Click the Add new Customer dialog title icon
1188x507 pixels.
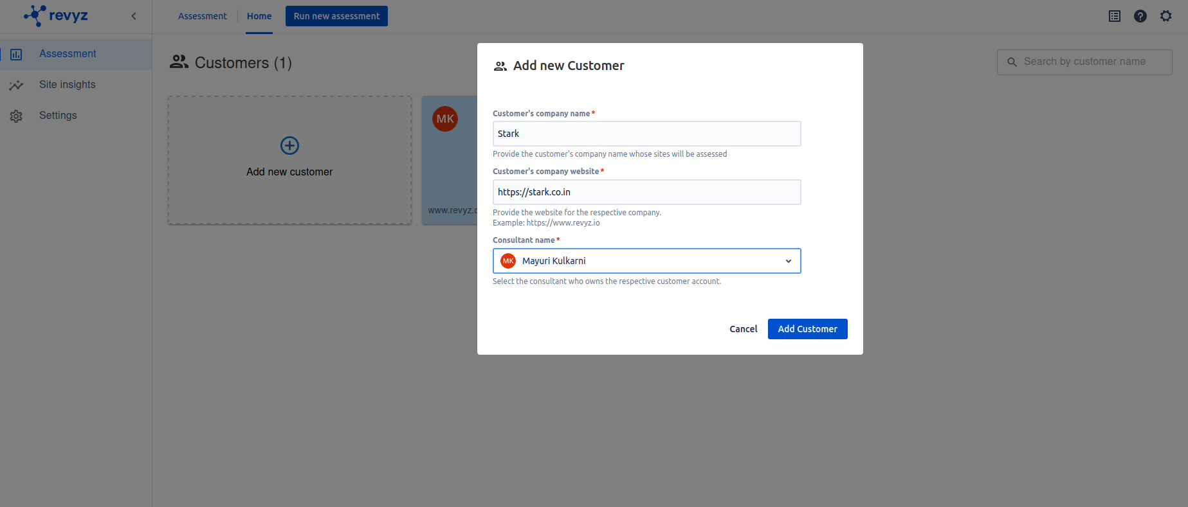click(500, 66)
